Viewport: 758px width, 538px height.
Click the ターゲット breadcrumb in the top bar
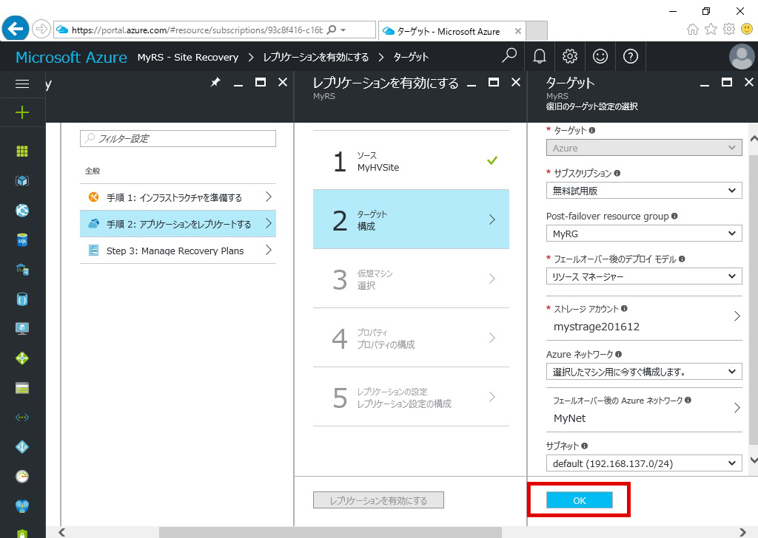coord(411,57)
